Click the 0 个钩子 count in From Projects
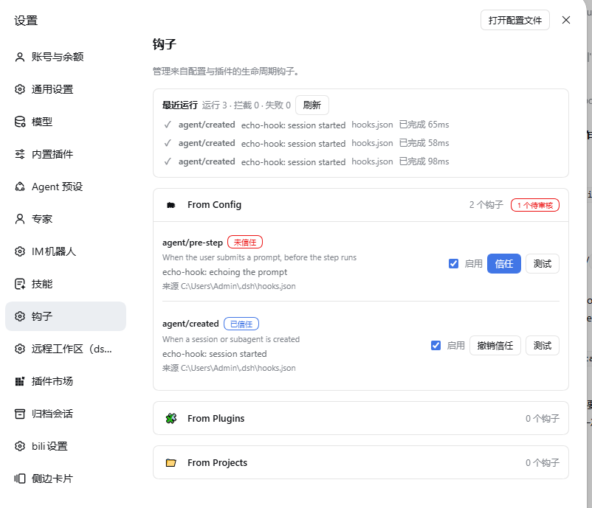 tap(542, 463)
